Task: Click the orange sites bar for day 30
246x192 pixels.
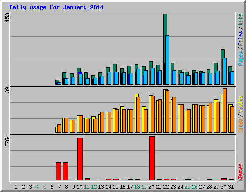Action: 225,110
